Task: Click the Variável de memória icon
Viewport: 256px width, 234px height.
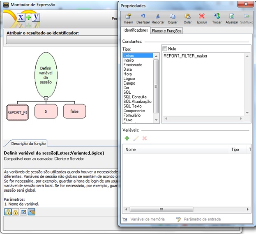Action: click(125, 219)
